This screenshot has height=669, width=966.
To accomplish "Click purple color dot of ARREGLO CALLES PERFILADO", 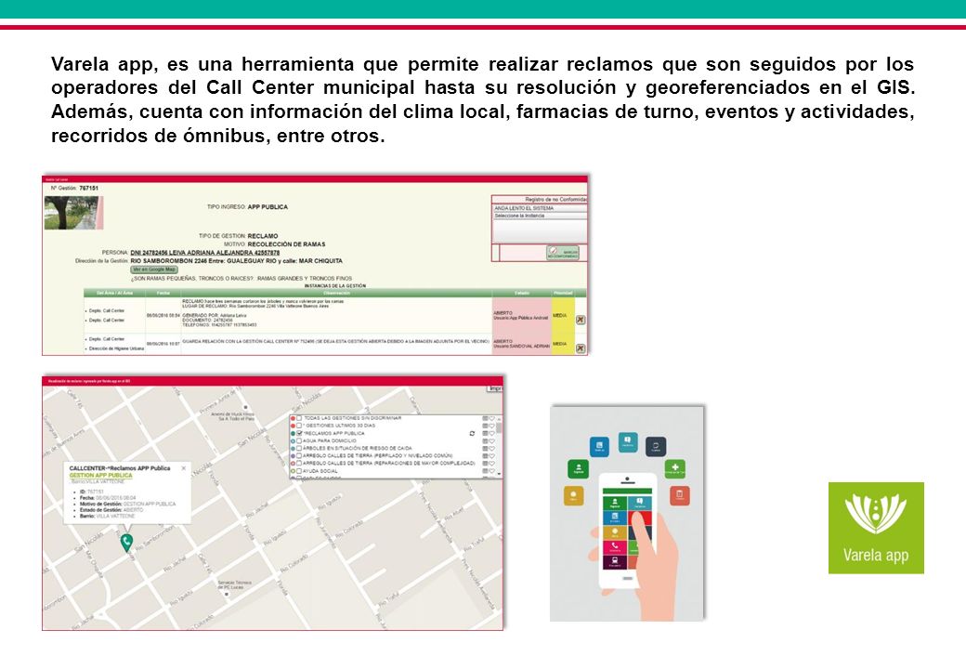I will [x=293, y=456].
